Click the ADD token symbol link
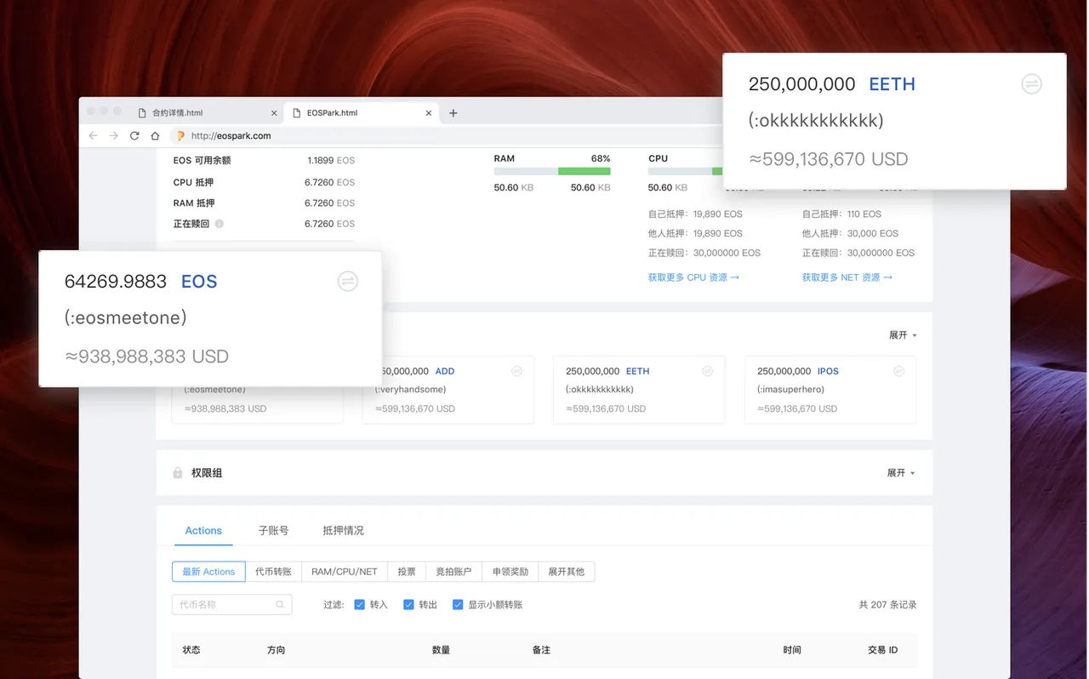This screenshot has width=1089, height=679. [x=445, y=371]
